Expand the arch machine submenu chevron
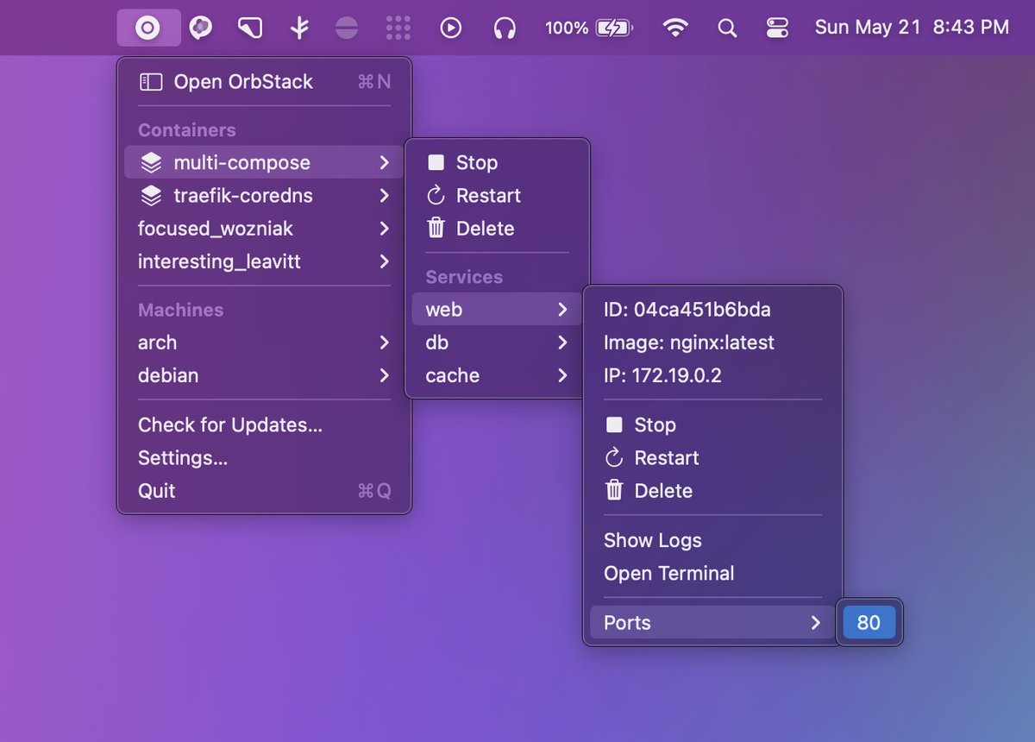Image resolution: width=1035 pixels, height=742 pixels. [x=384, y=343]
